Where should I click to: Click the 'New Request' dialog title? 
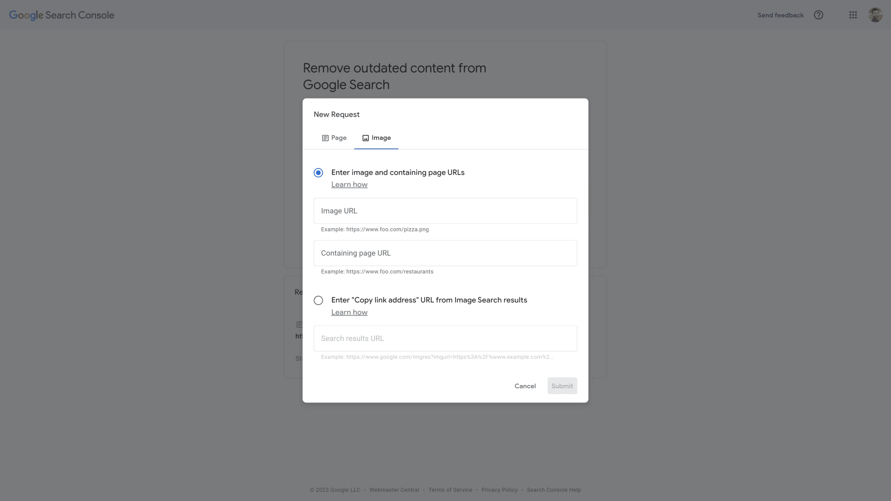click(x=336, y=114)
